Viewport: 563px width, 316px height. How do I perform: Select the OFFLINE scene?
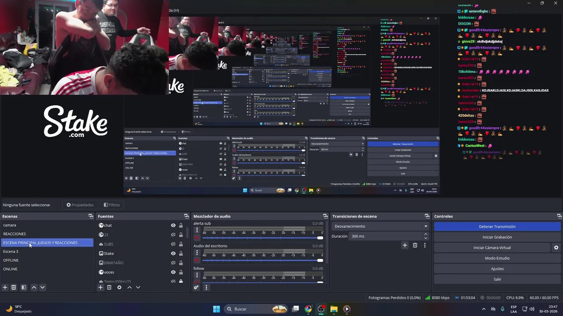[x=47, y=260]
